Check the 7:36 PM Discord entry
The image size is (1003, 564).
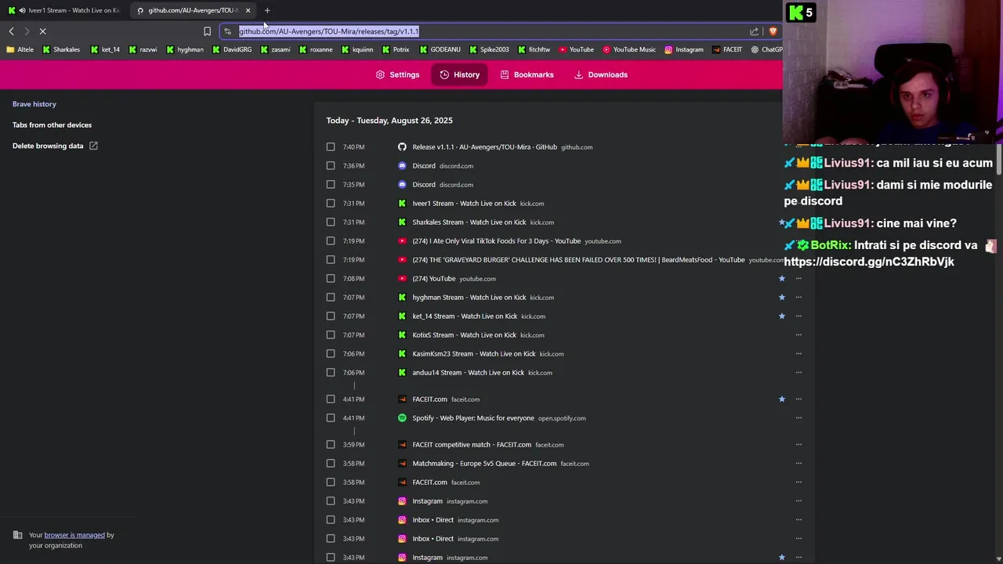point(331,166)
